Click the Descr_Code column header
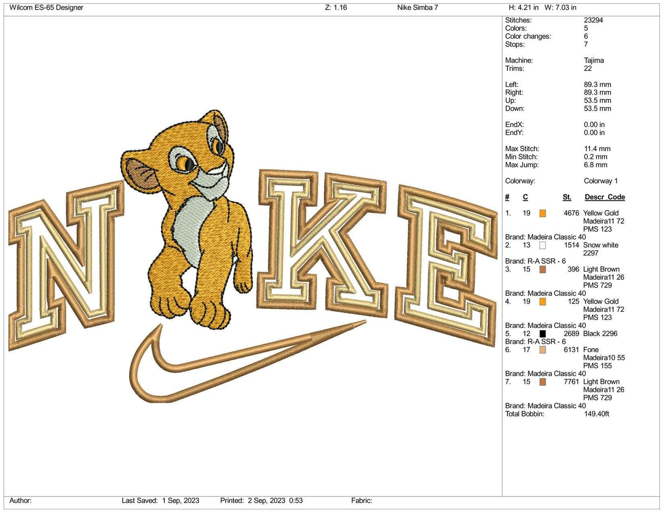The image size is (663, 513). click(605, 197)
